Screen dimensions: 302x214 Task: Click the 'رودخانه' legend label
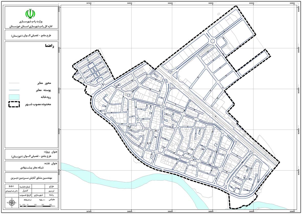click(46, 97)
